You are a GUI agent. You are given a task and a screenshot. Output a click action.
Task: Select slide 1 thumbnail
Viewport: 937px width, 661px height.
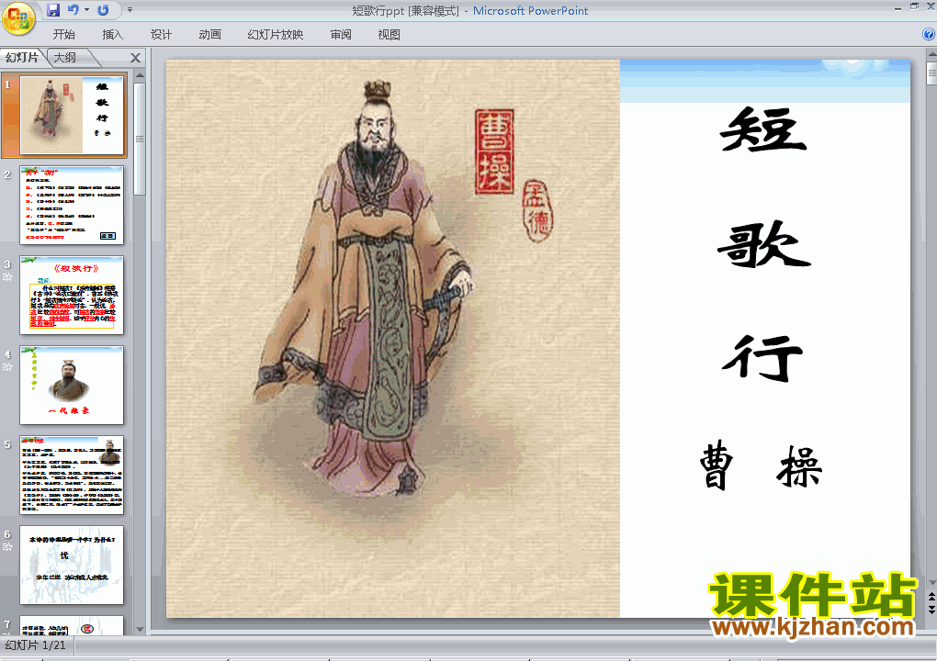click(72, 116)
